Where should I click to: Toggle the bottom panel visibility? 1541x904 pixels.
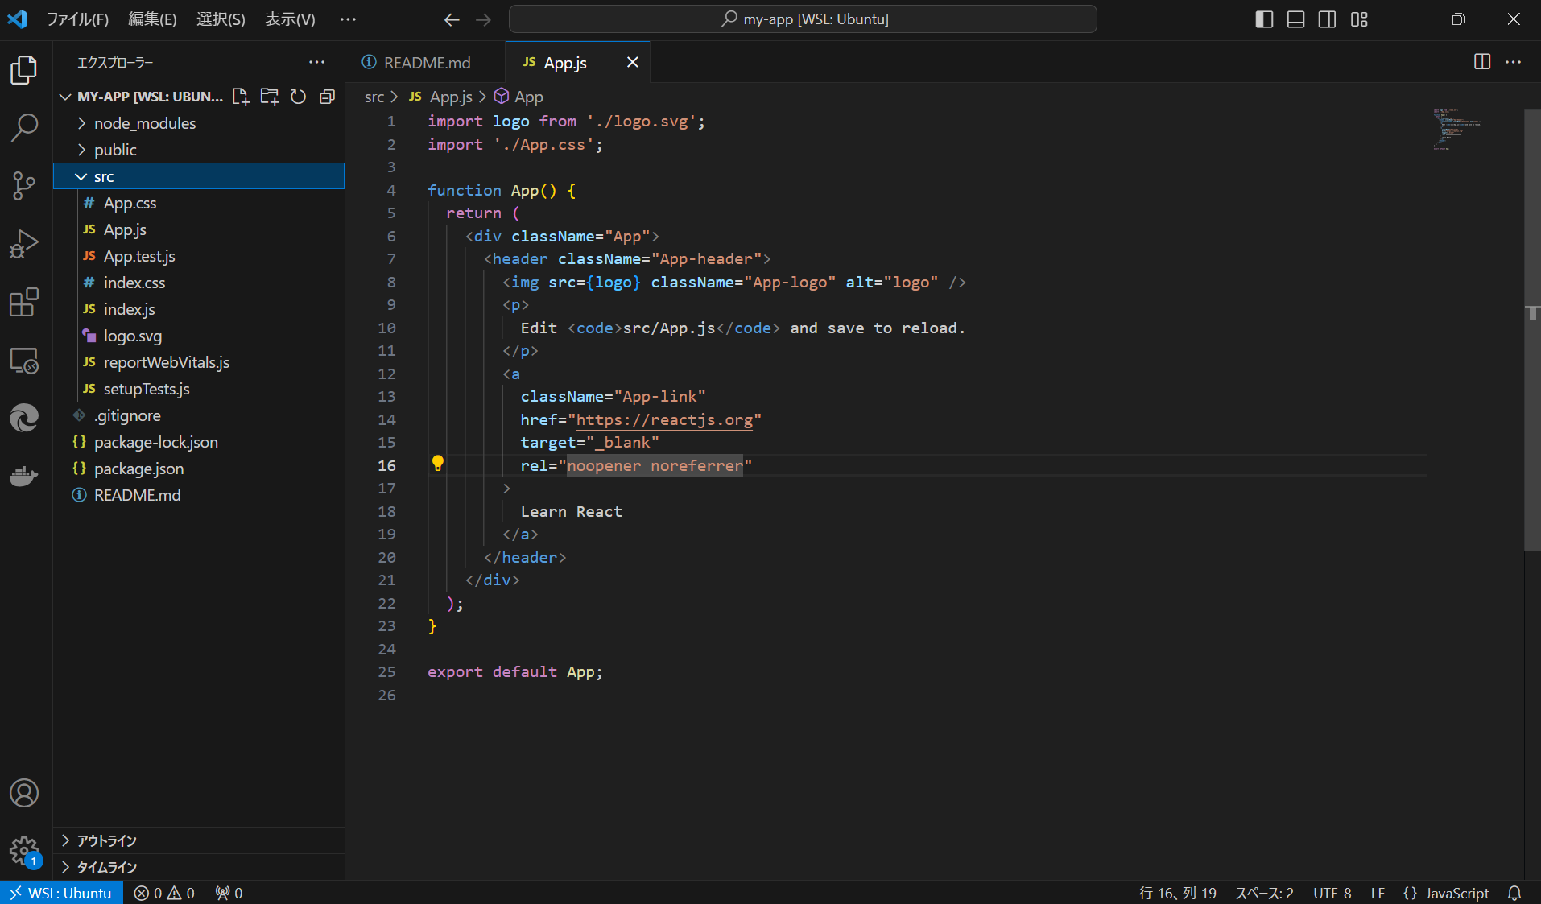click(x=1295, y=19)
